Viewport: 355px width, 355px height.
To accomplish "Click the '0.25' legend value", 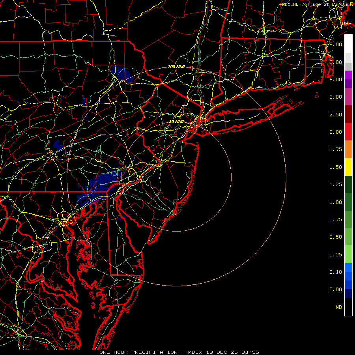I will pyautogui.click(x=336, y=255).
